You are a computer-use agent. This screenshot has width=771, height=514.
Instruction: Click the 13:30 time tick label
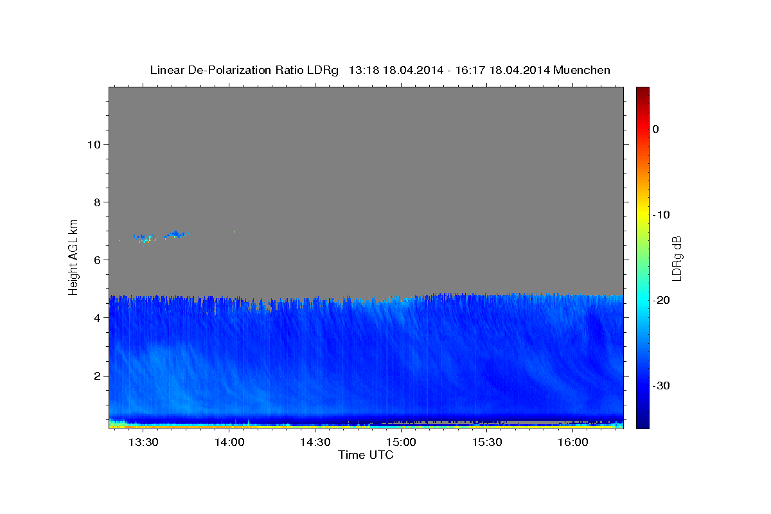coord(143,443)
